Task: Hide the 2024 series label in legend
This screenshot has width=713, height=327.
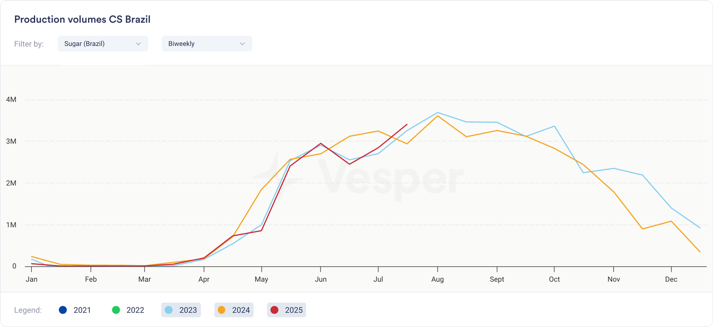Action: click(x=241, y=310)
